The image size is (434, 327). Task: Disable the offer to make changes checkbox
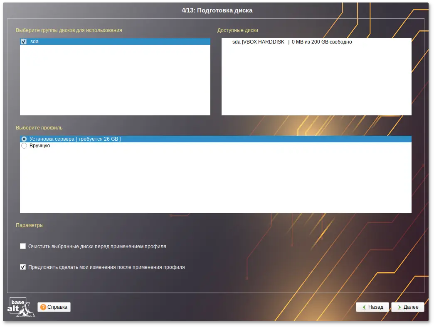23,267
